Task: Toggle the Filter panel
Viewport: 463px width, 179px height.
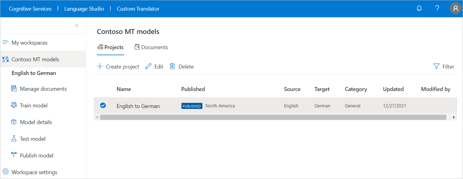Action: click(x=444, y=66)
